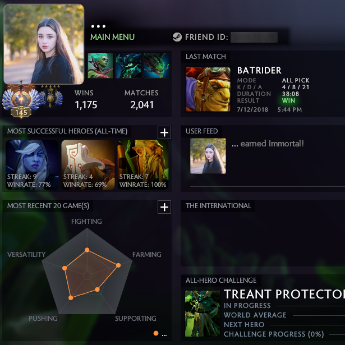Toggle the orange player legend dot
Viewport: 345px width, 345px height.
[x=156, y=333]
